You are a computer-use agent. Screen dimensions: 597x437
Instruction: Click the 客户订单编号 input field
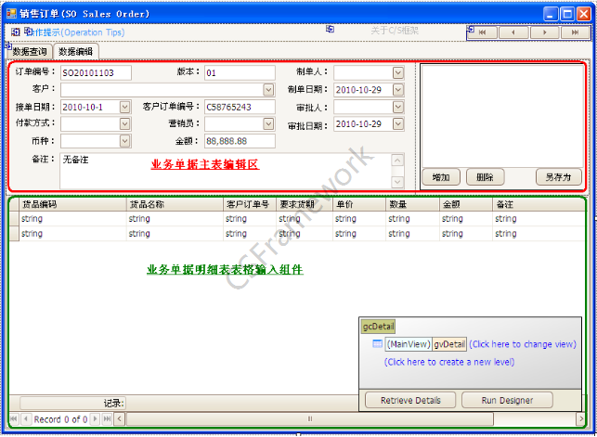point(240,107)
